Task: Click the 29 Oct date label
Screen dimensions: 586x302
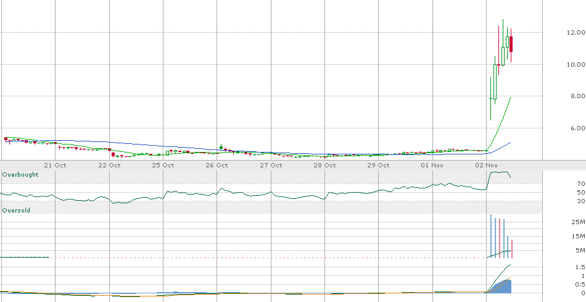Action: click(379, 165)
